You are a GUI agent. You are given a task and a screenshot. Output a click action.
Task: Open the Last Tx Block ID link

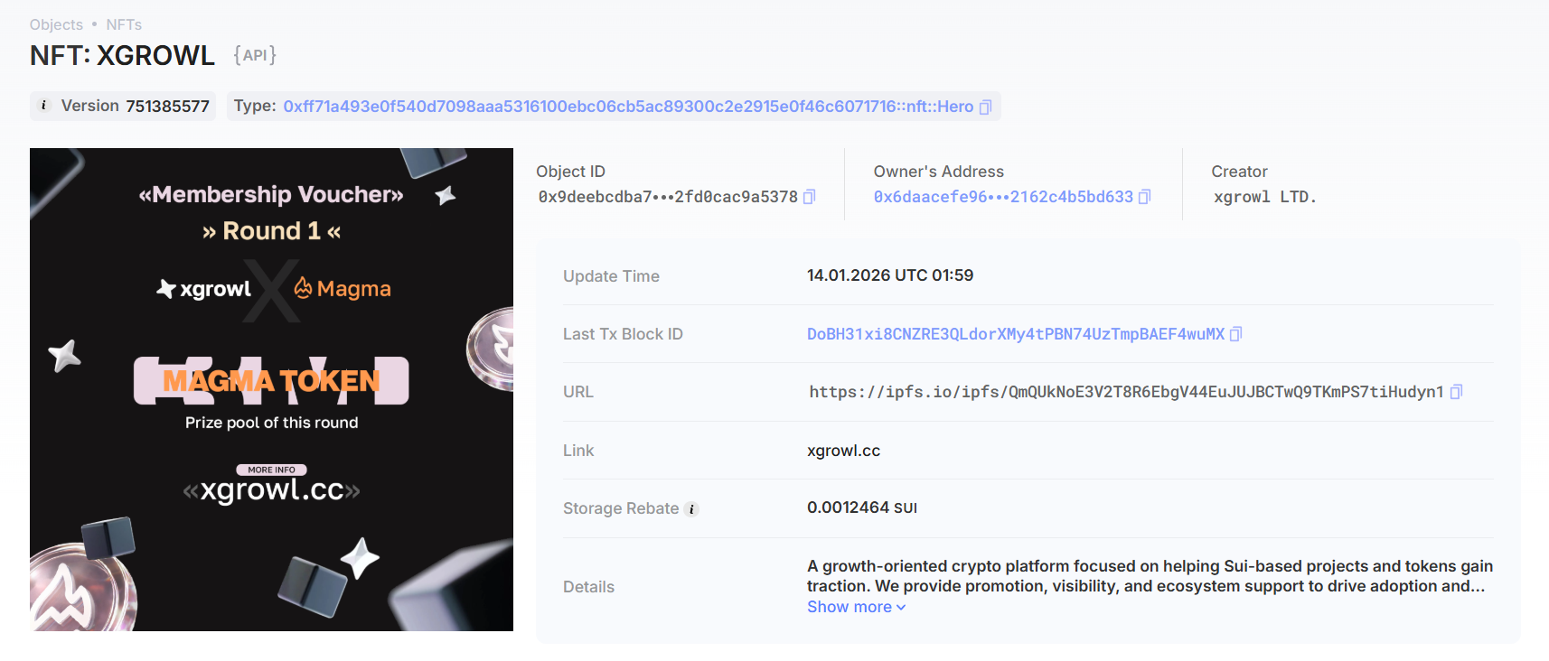coord(1015,334)
